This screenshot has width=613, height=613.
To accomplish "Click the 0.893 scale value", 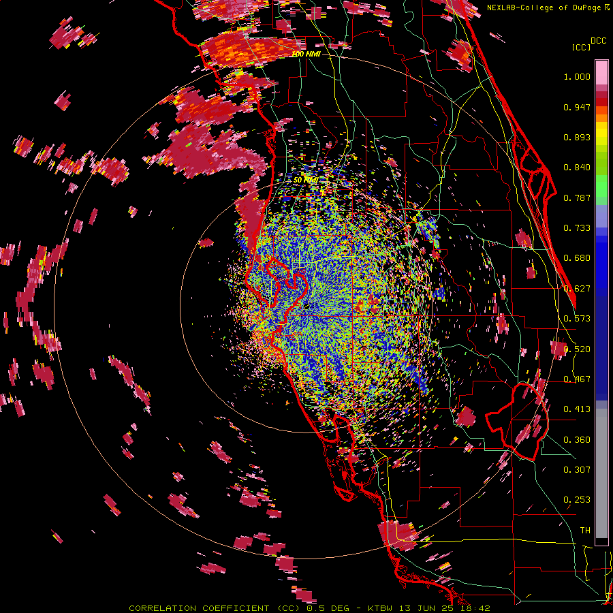I will (x=577, y=137).
